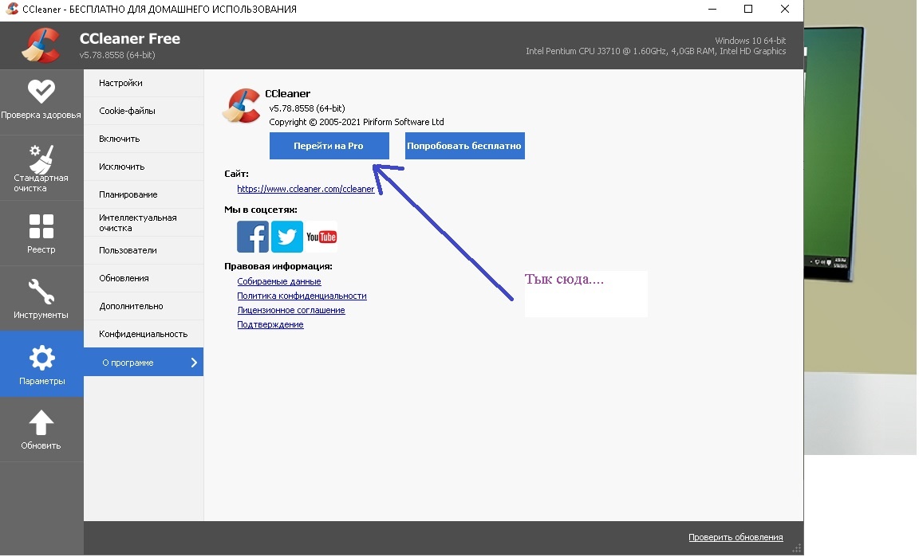Maximize the CCleaner window
Image resolution: width=919 pixels, height=557 pixels.
coord(747,9)
